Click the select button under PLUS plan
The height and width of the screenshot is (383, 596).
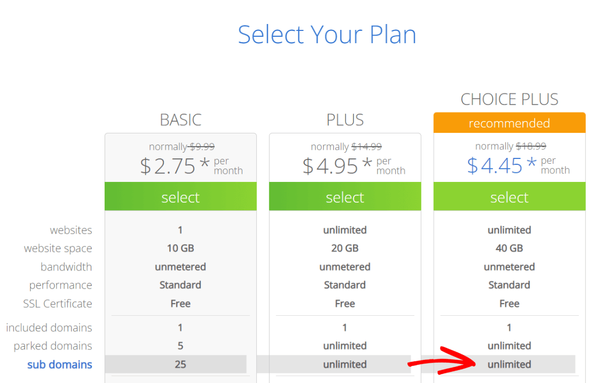coord(344,197)
